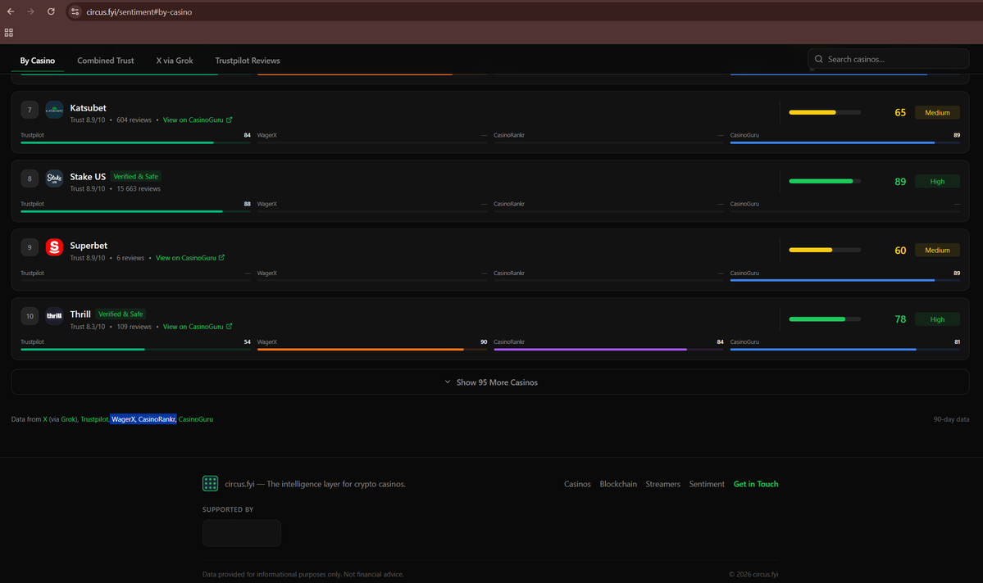This screenshot has width=983, height=583.
Task: Click Katsubet's Medium rating badge
Action: click(x=937, y=113)
